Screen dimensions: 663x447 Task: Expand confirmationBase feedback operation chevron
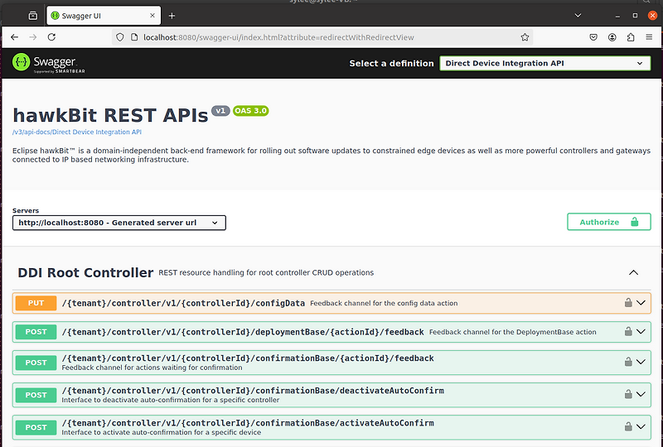641,362
